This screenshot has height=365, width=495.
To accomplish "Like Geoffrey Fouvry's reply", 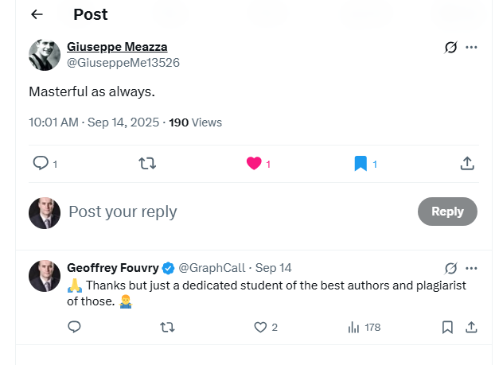I will pos(260,327).
